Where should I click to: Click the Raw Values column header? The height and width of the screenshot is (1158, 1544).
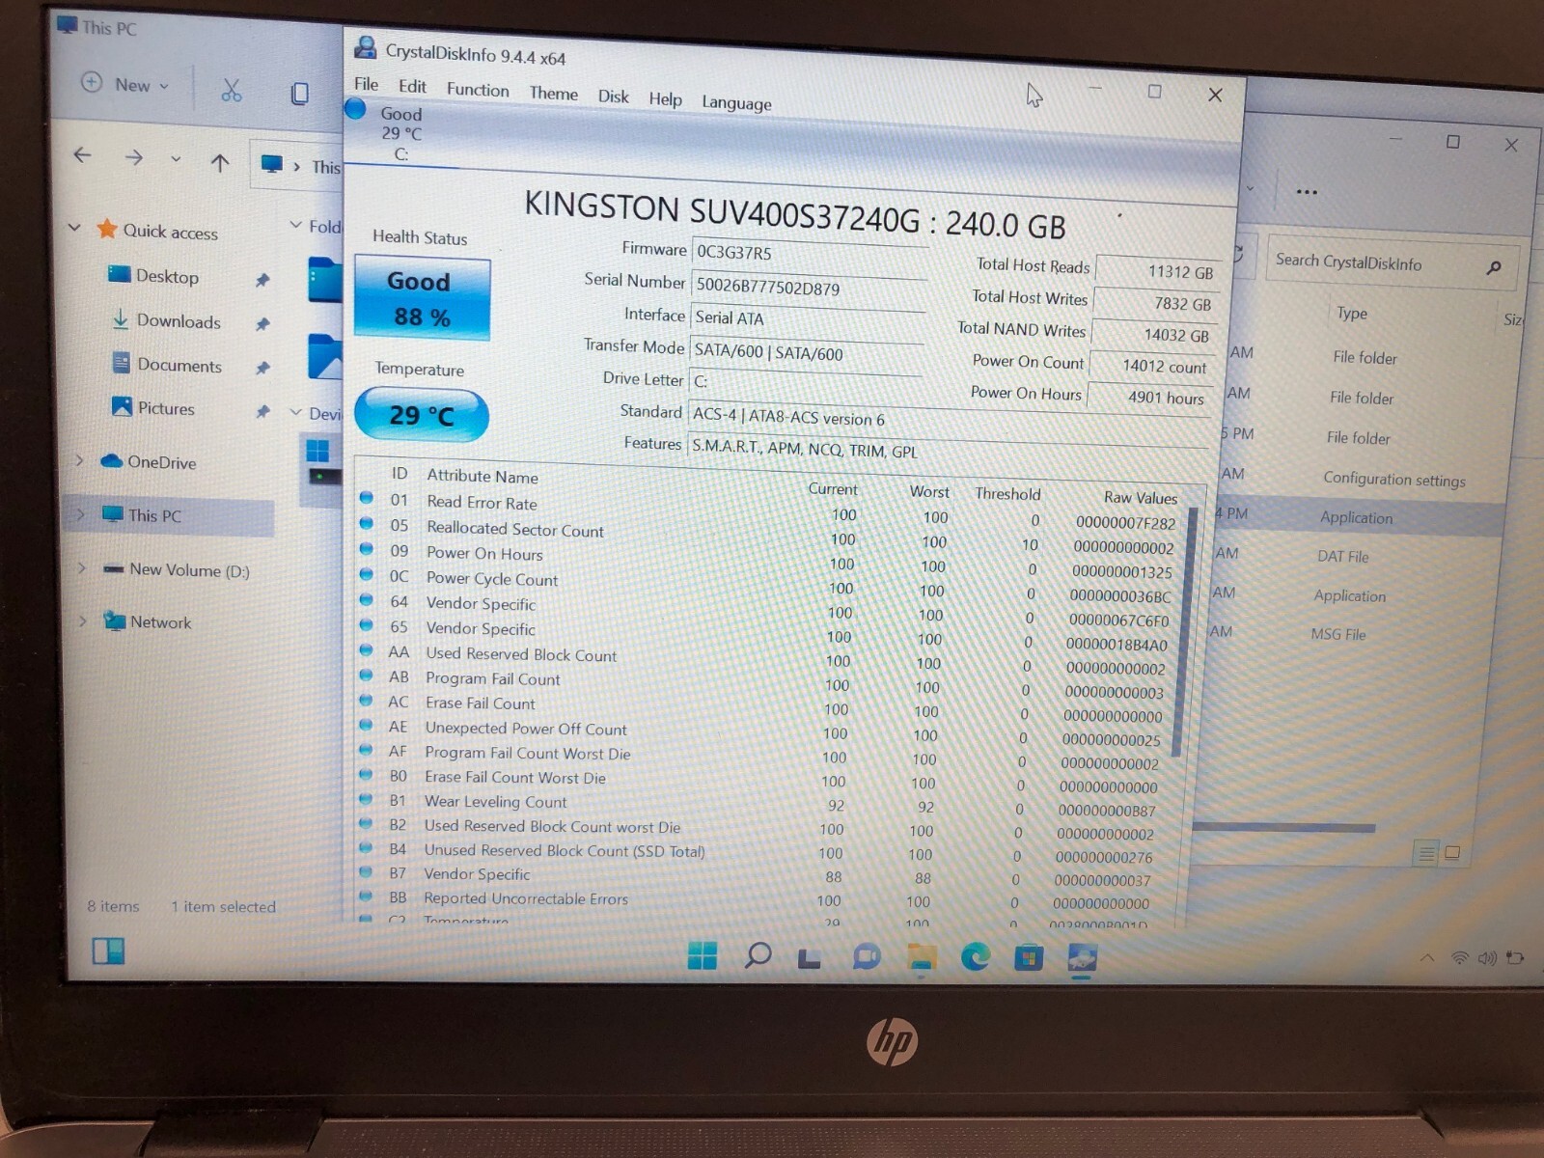point(1141,497)
